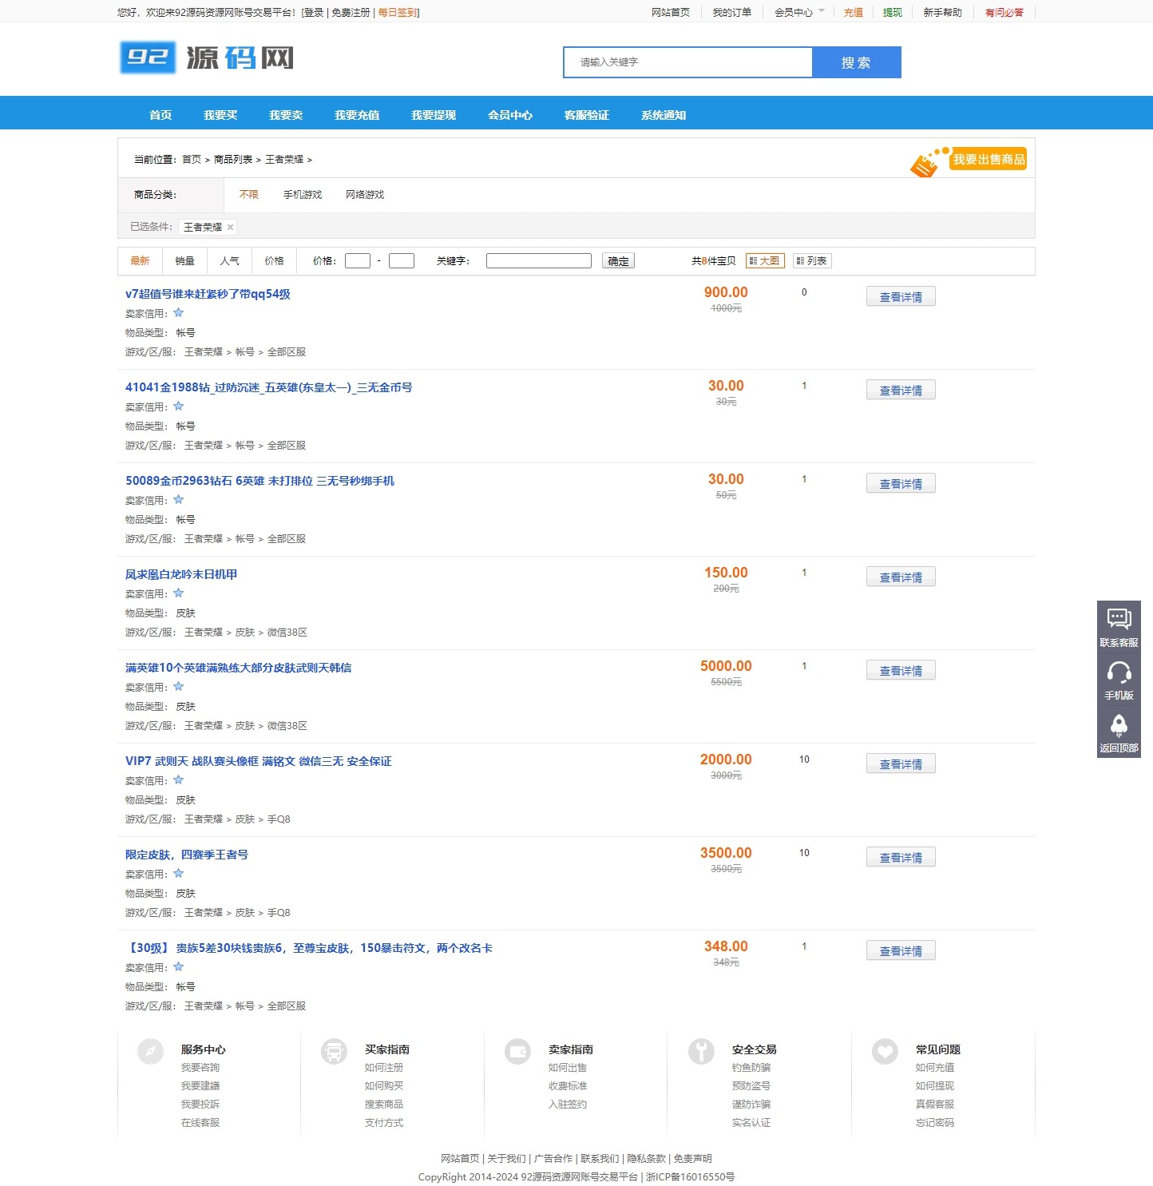Click 每日签到 link
Image resolution: width=1153 pixels, height=1186 pixels.
point(397,13)
